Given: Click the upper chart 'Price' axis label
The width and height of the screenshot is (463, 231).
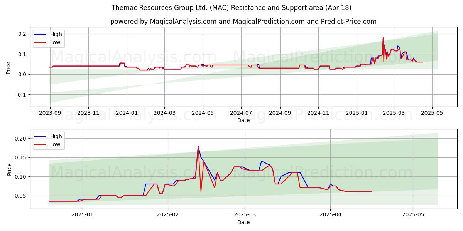Looking at the screenshot, I should click(8, 68).
